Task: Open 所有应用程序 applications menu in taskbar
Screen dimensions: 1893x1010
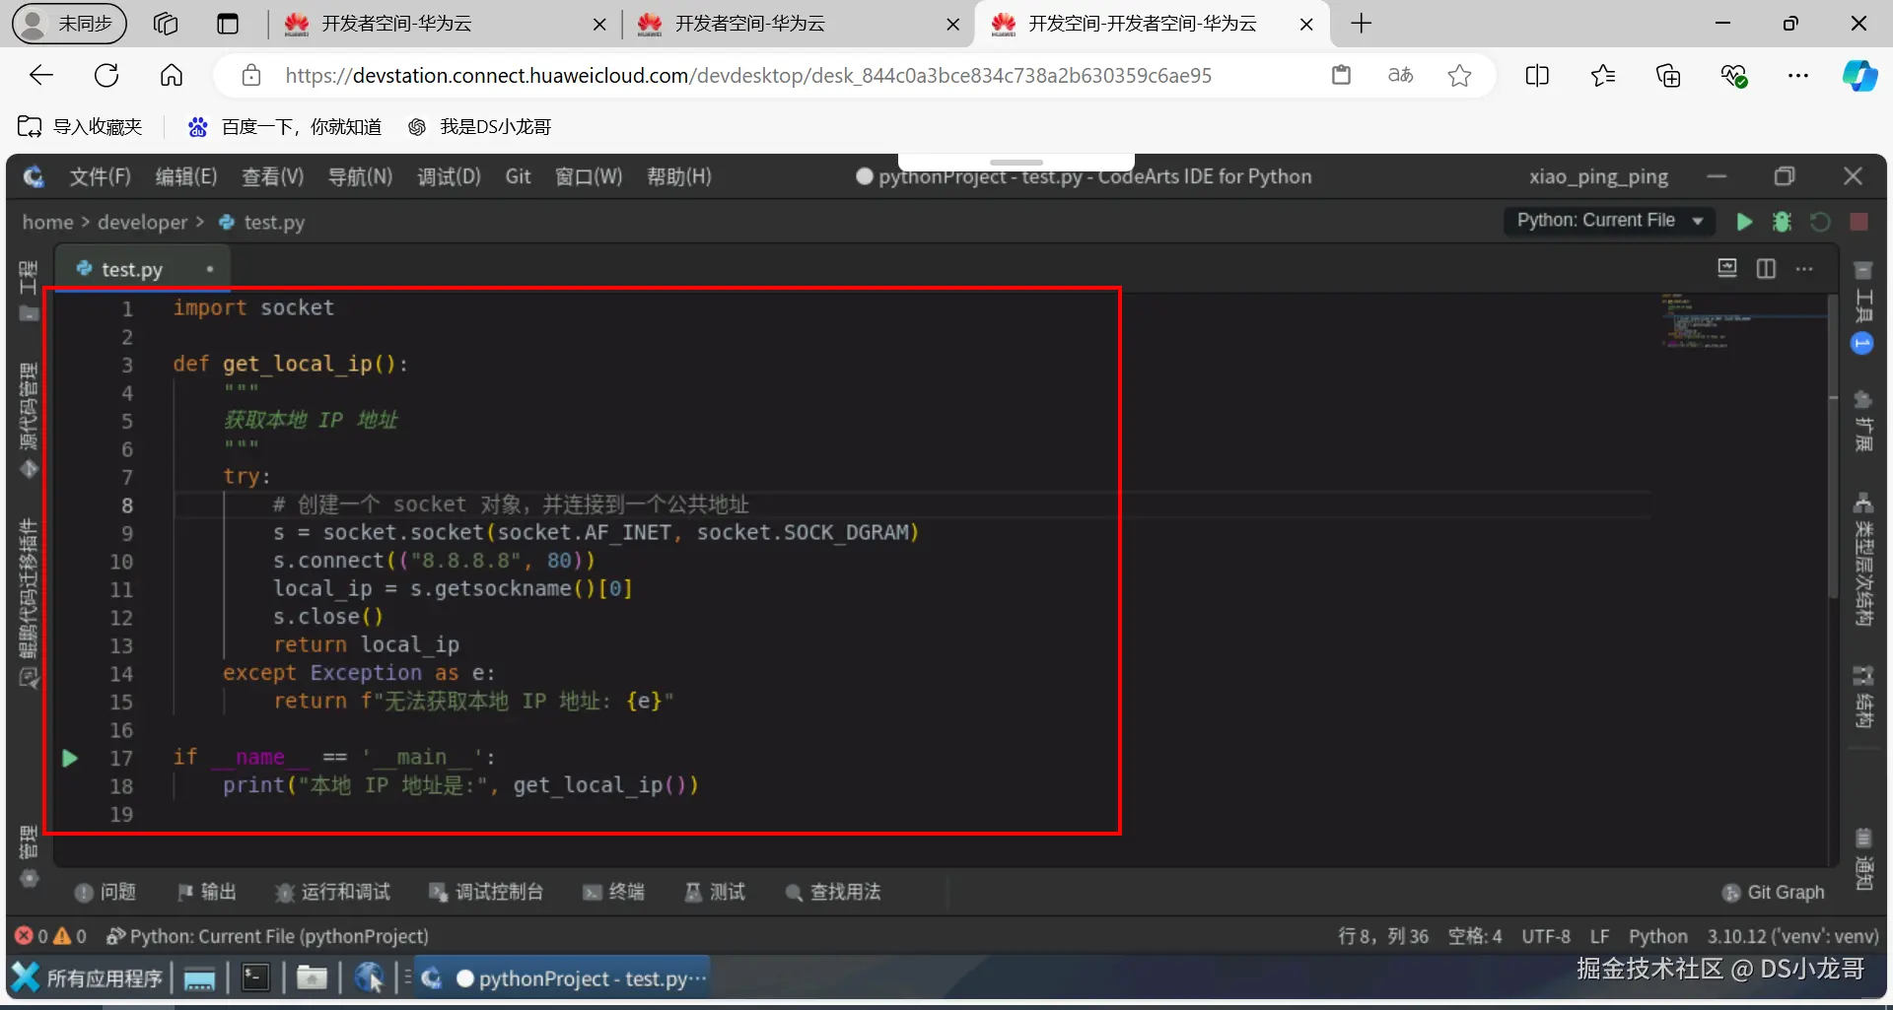Action: (x=87, y=978)
